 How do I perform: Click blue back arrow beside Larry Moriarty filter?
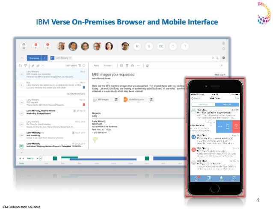pos(52,58)
